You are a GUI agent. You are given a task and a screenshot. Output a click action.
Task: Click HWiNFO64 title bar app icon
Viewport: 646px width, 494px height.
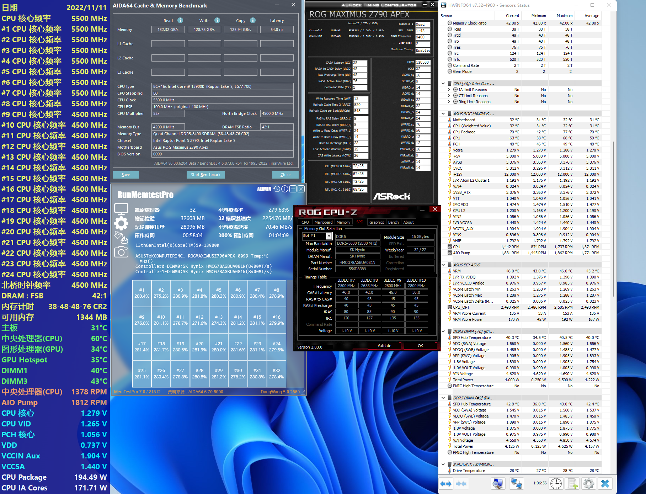(x=444, y=5)
